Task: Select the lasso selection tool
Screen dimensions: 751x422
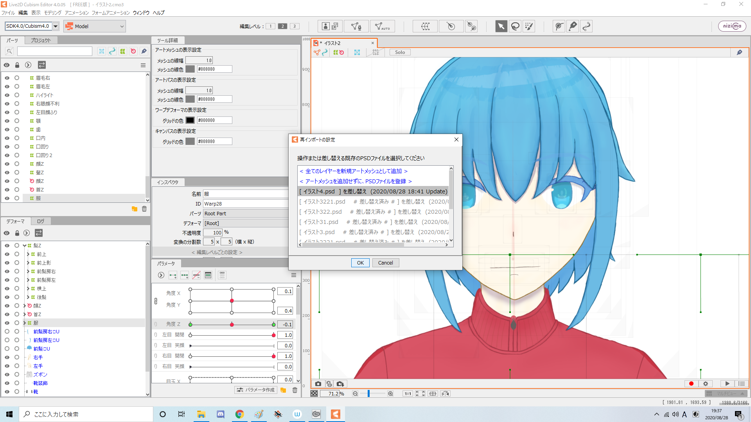Action: point(515,26)
